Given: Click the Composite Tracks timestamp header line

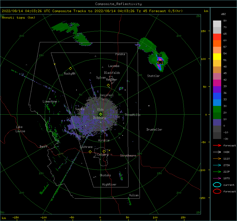Looking at the screenshot, I should (92, 11).
